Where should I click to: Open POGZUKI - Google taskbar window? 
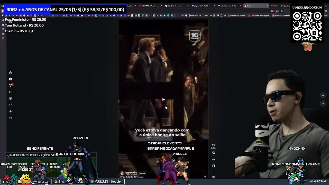tap(107, 181)
